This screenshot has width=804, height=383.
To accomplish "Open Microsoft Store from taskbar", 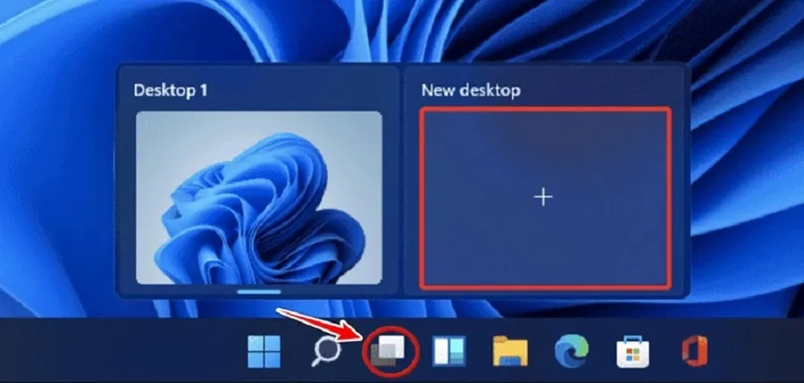I will pyautogui.click(x=632, y=353).
